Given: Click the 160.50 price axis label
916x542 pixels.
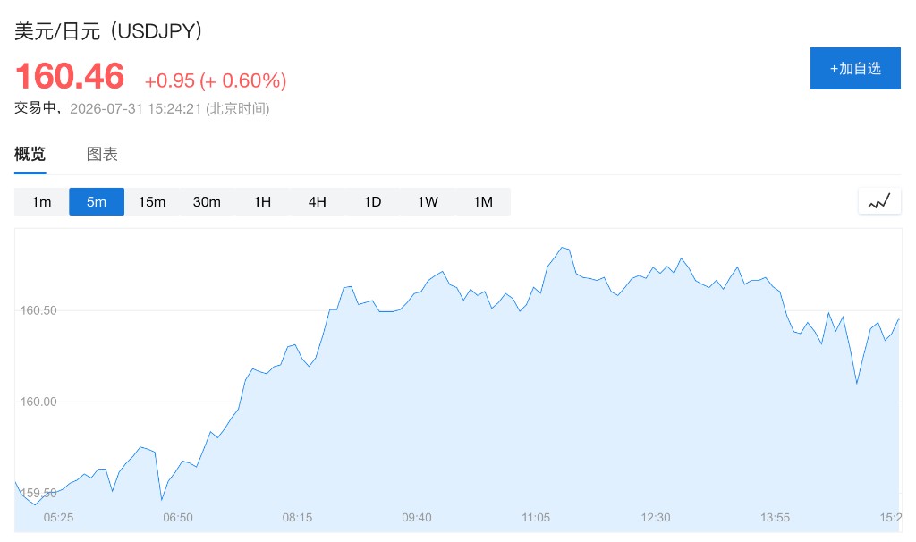Looking at the screenshot, I should [38, 310].
